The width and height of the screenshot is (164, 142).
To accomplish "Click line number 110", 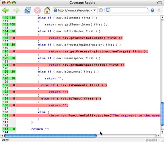I will pos(6,18).
